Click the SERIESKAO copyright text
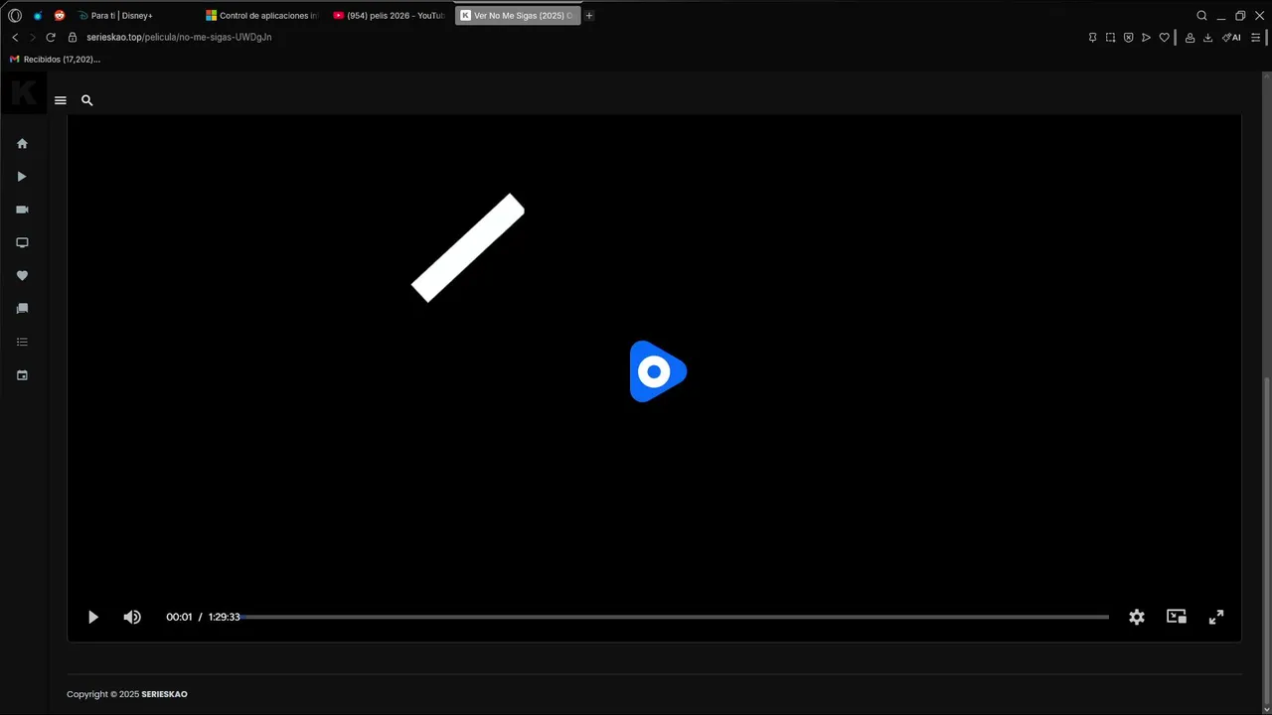 (x=164, y=694)
